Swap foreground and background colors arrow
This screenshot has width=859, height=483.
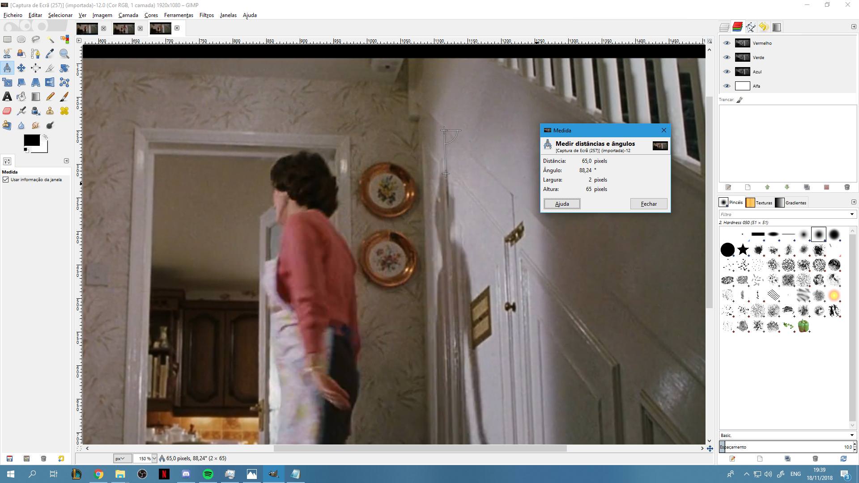tap(45, 137)
